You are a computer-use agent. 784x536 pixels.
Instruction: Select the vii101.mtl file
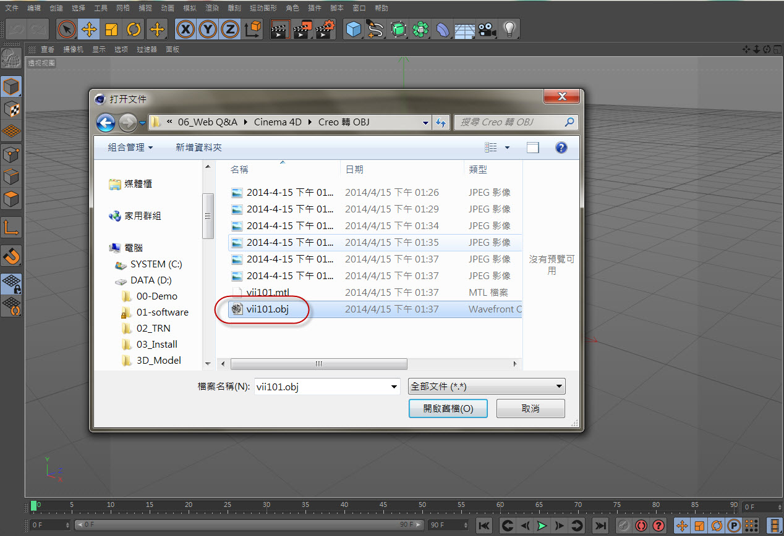coord(268,292)
